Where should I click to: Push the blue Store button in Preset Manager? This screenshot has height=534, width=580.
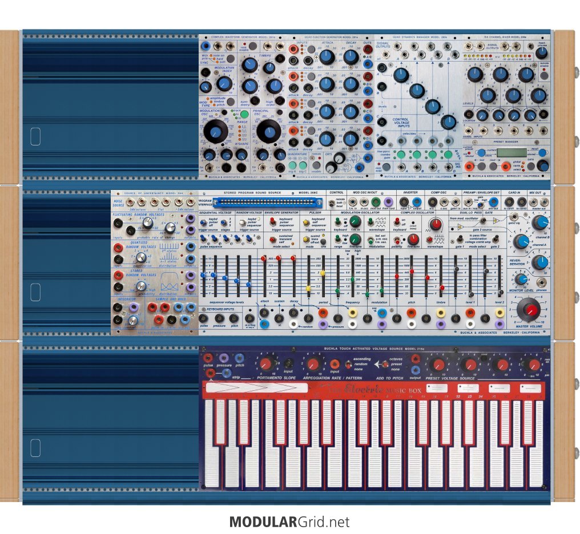[481, 153]
